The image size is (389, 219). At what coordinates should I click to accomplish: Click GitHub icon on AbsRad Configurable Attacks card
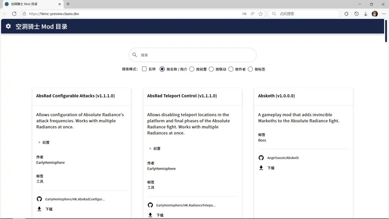coord(39,199)
